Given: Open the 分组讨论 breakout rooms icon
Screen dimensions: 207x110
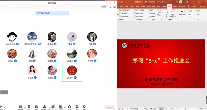Looking at the screenshot, I should [x=69, y=107].
